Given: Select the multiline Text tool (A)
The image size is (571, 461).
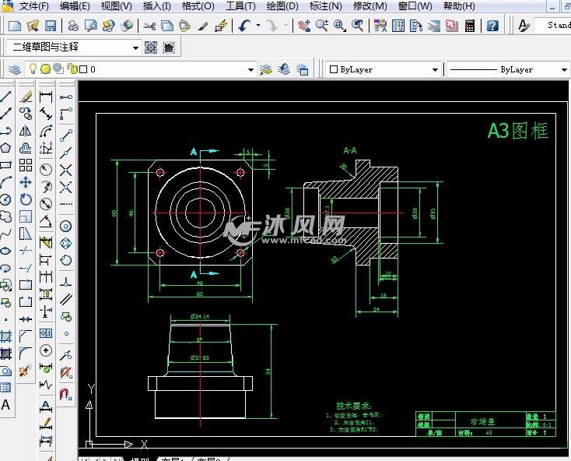Looking at the screenshot, I should point(6,404).
